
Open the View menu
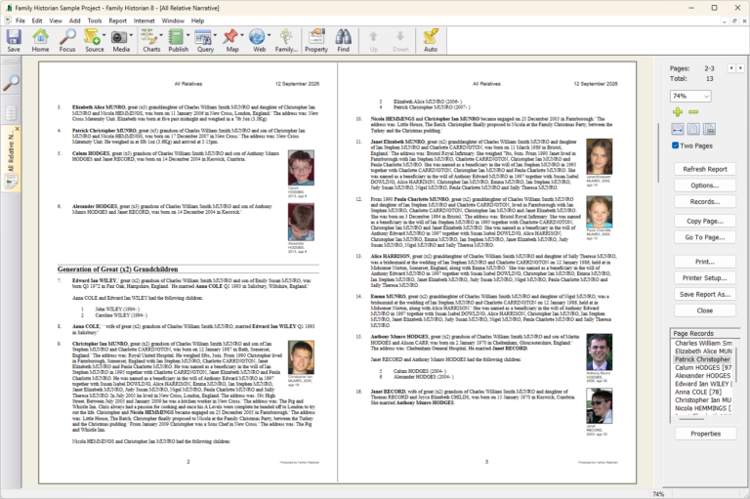click(56, 21)
